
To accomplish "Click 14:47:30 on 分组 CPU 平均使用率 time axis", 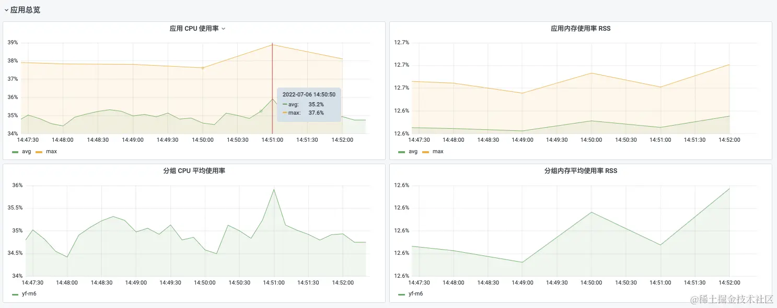I will point(32,282).
